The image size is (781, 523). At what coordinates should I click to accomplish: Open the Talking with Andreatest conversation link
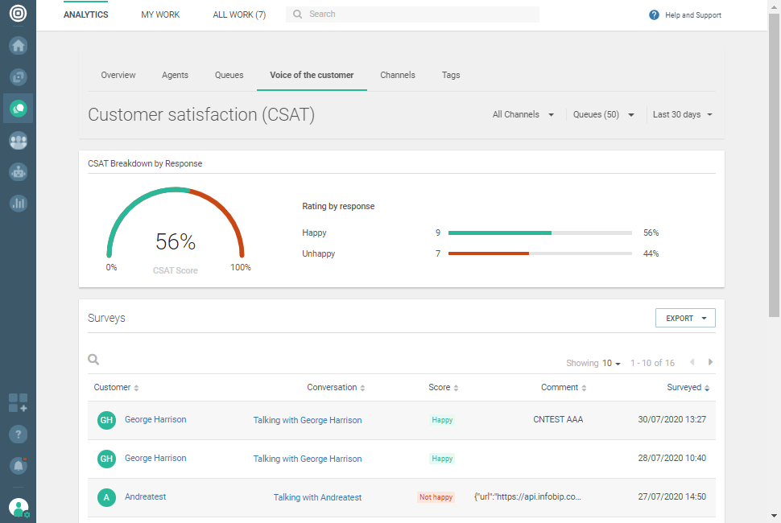[317, 497]
